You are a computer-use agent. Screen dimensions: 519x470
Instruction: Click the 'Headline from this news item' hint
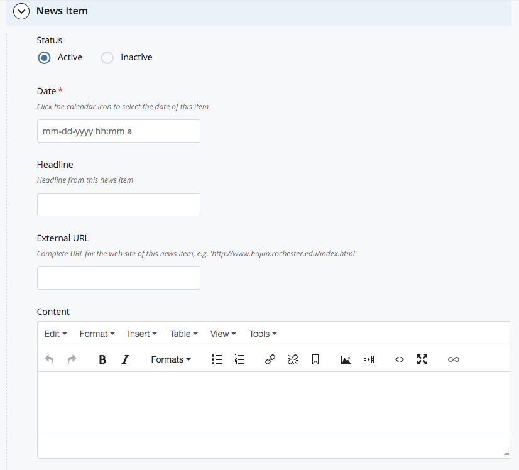(x=85, y=180)
